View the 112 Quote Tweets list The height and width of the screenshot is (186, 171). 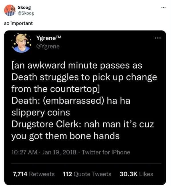coord(87,174)
